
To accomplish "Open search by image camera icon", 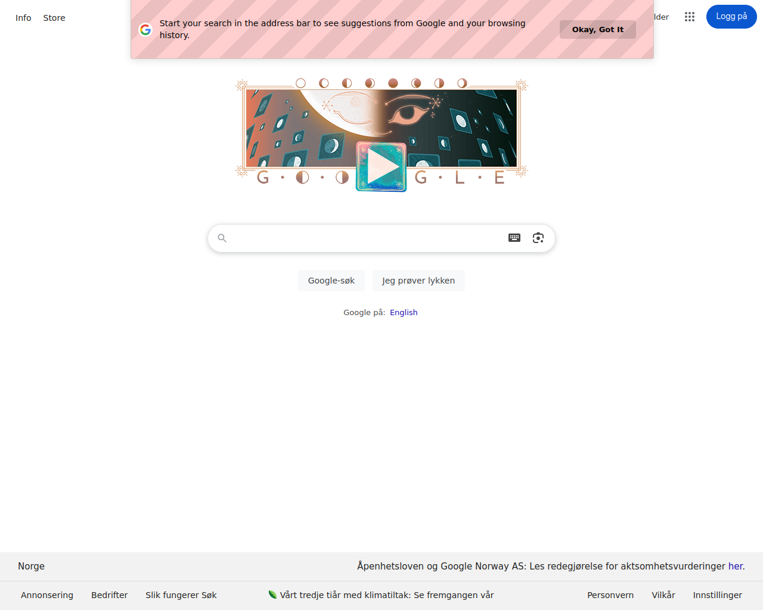I will coord(538,238).
